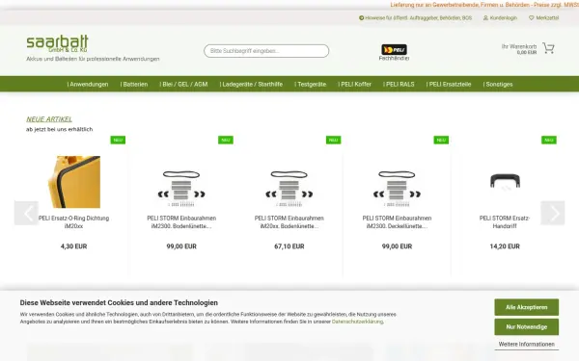579x361 pixels.
Task: Open the Blei / GEL / AGM menu
Action: tap(183, 85)
